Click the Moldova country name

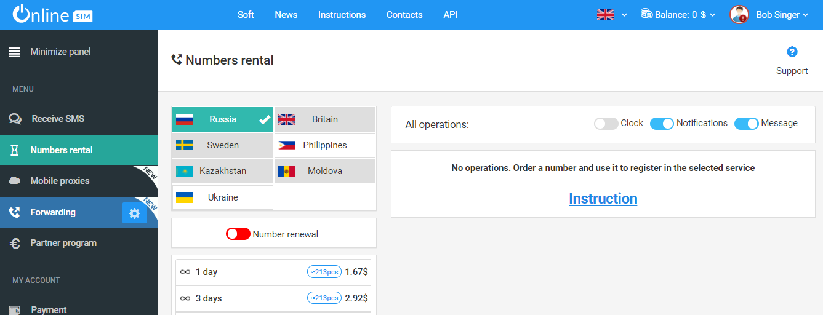325,171
